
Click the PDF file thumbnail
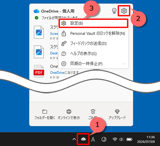tap(39, 71)
